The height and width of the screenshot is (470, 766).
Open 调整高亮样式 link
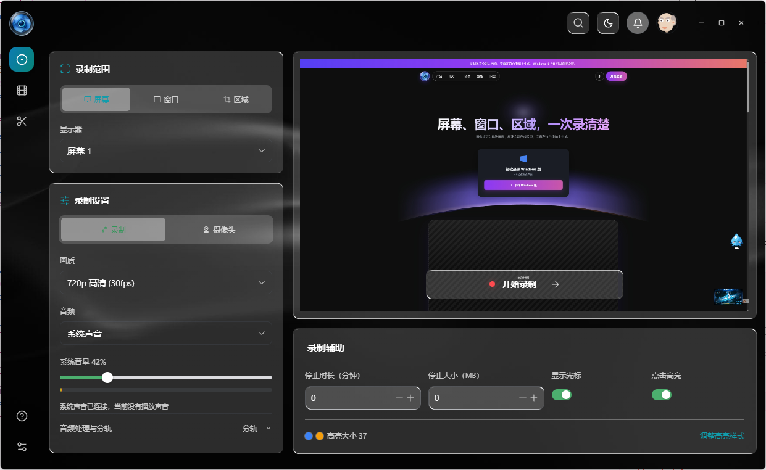click(722, 436)
